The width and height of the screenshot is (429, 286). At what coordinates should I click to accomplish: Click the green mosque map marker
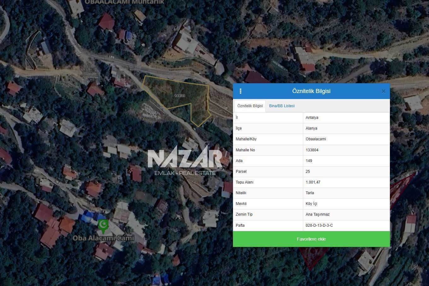[103, 225]
